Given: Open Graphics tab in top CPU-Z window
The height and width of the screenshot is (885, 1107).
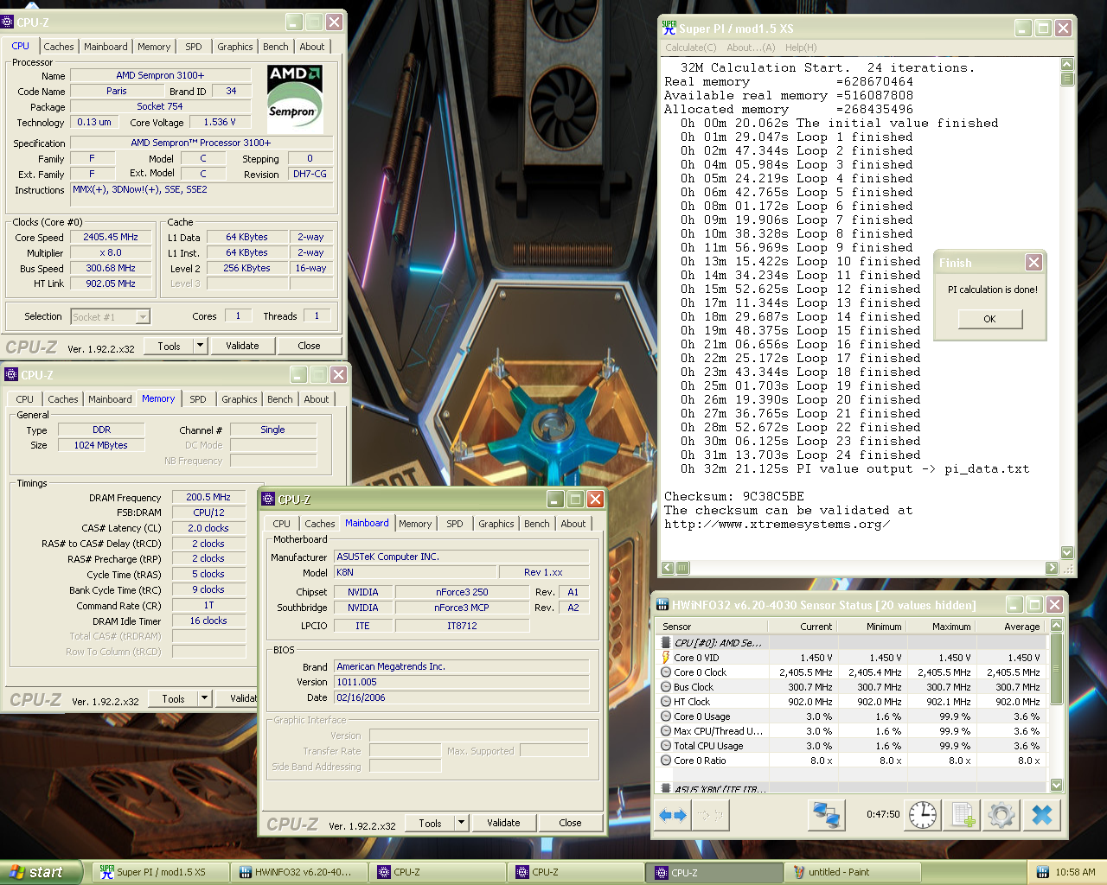Looking at the screenshot, I should [235, 47].
